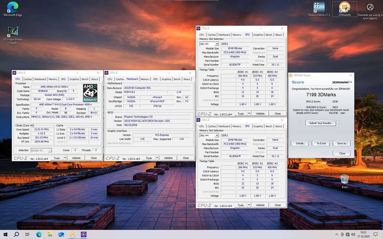Click Tools button in CPU-Z Mainboard window
383x239 pixels.
[149, 158]
